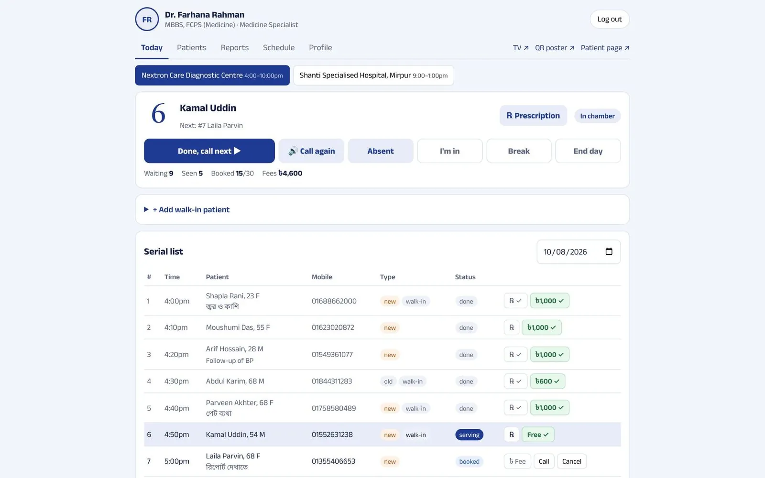Click the ৳600 fee badge for Abdul Karim
Screen dimensions: 765x478
tap(547, 381)
